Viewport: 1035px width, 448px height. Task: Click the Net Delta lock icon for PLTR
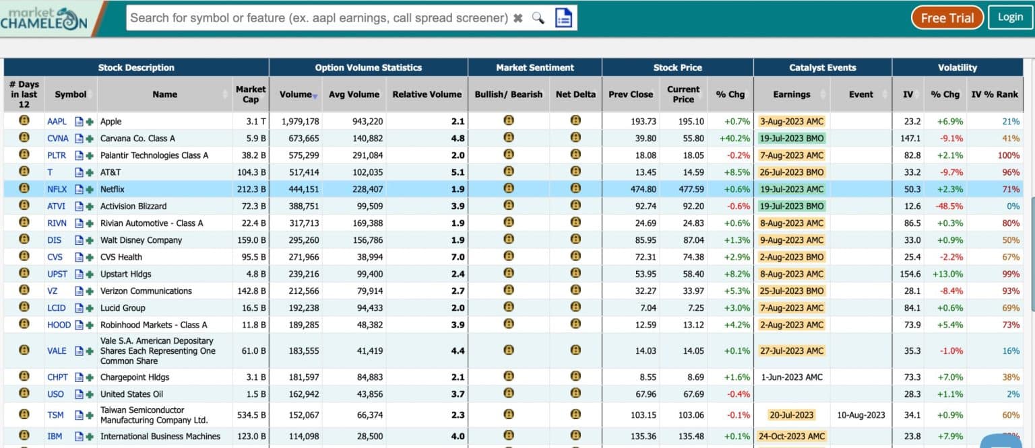576,155
